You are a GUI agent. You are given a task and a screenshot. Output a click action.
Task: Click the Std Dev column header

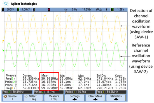101,75
